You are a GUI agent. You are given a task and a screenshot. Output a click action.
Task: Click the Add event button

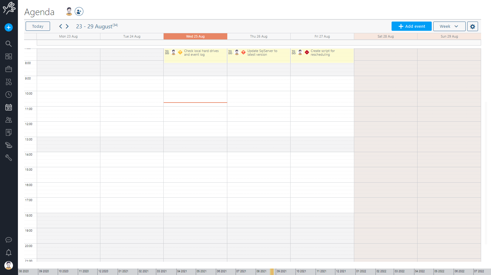point(411,26)
